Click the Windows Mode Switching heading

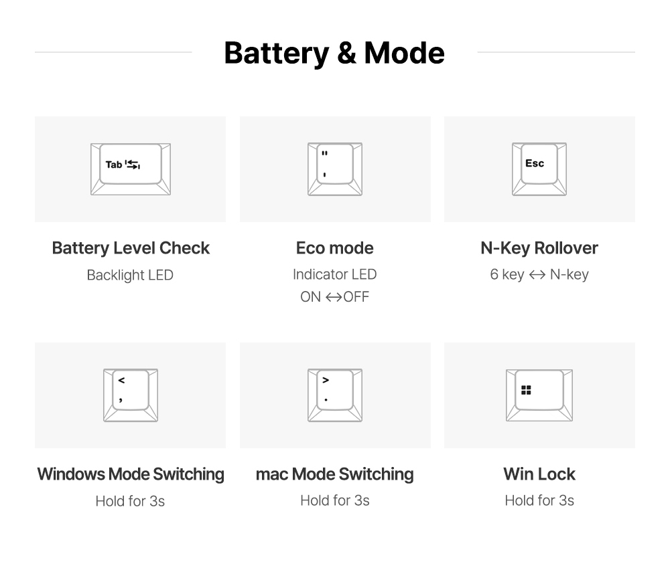pyautogui.click(x=131, y=474)
